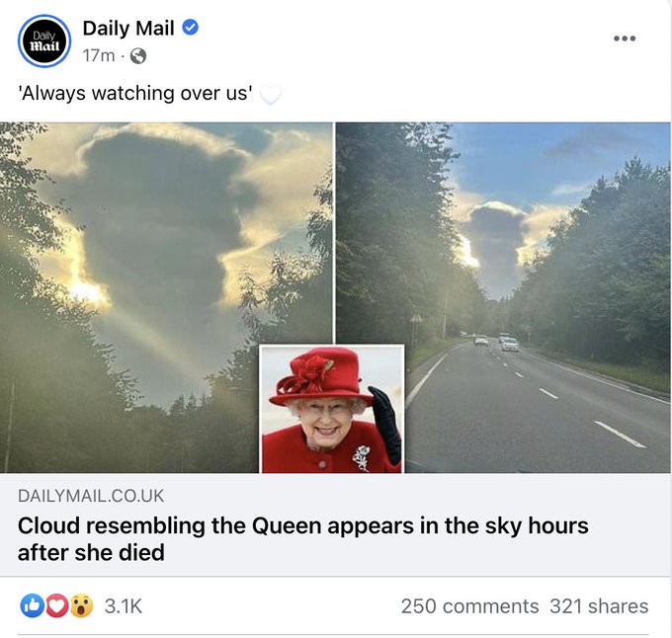The width and height of the screenshot is (672, 638).
Task: Click the inset photo of woman in red hat
Action: [x=332, y=409]
